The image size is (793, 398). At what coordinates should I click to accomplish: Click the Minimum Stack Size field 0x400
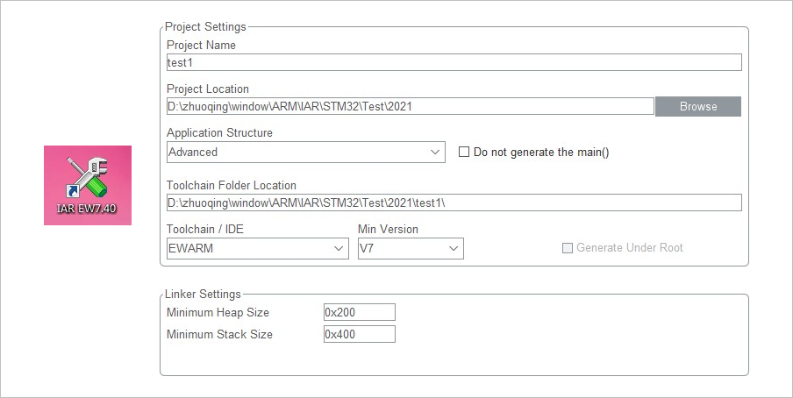[x=359, y=334]
